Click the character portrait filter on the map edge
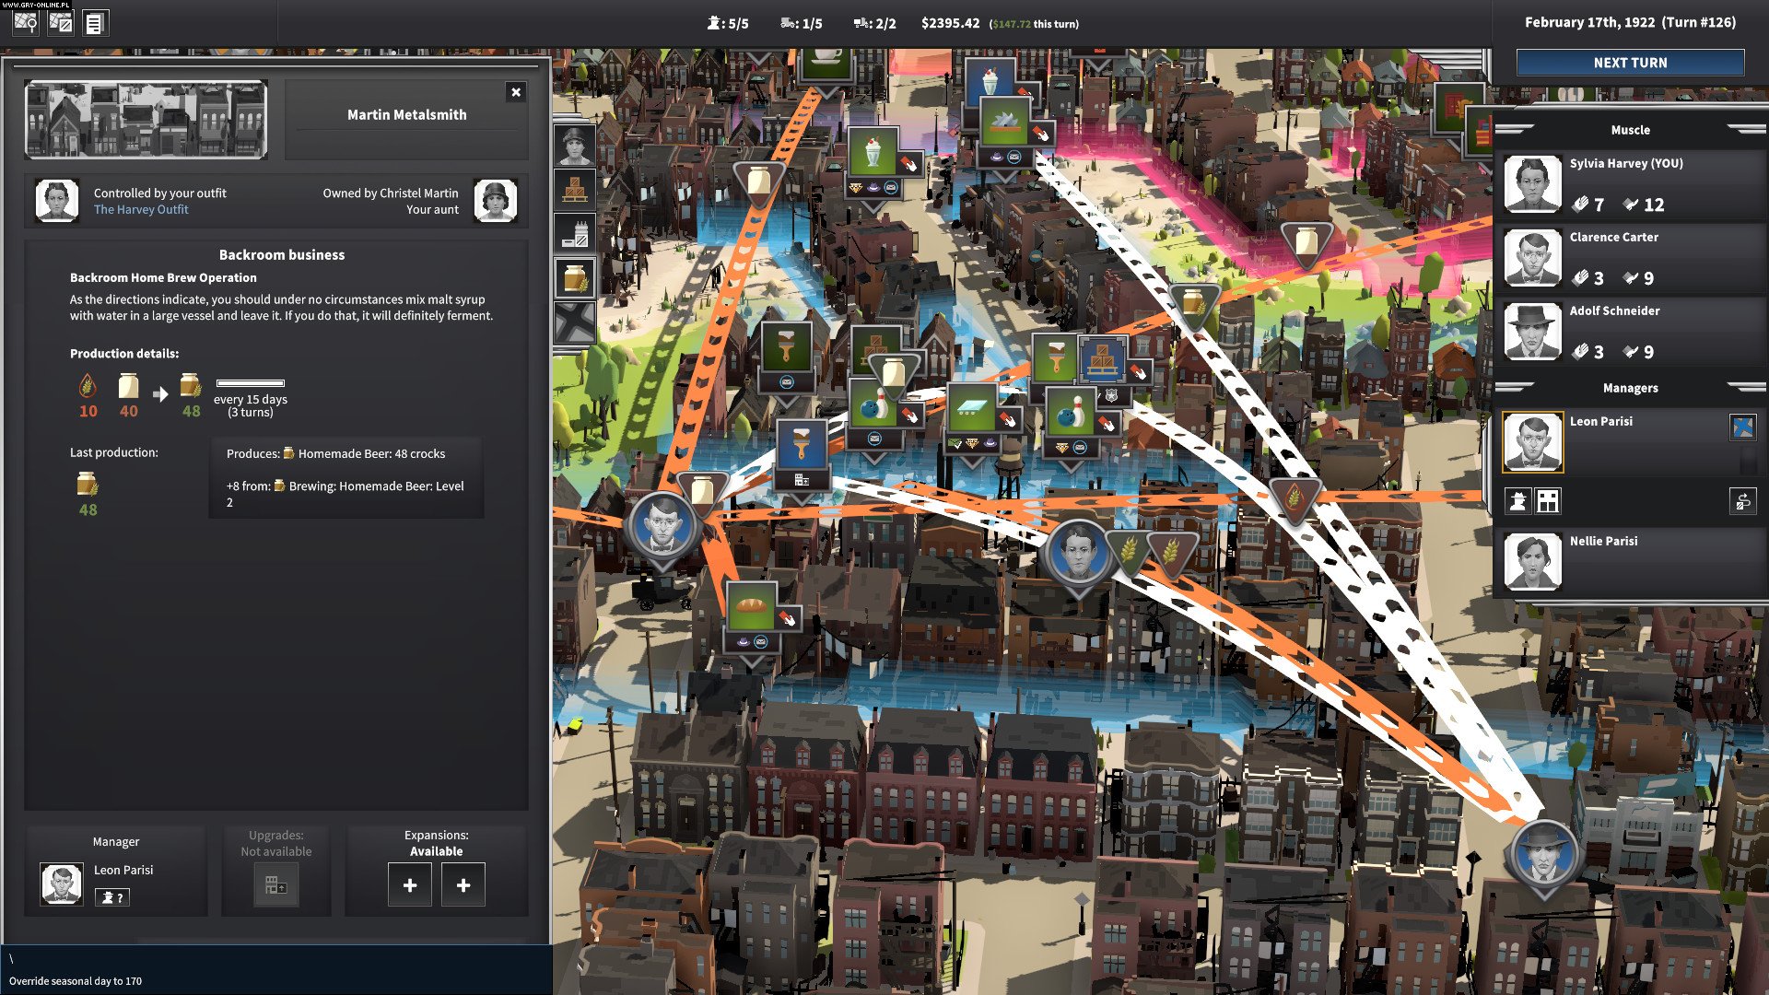 [x=575, y=143]
